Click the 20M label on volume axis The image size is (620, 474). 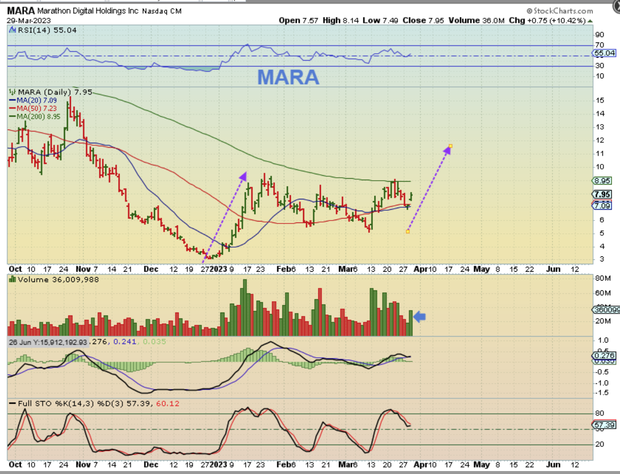(x=603, y=321)
